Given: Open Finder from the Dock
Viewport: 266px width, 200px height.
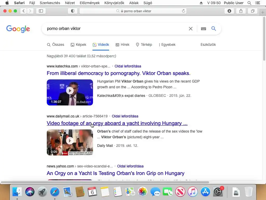Looking at the screenshot, I should click(x=17, y=192).
